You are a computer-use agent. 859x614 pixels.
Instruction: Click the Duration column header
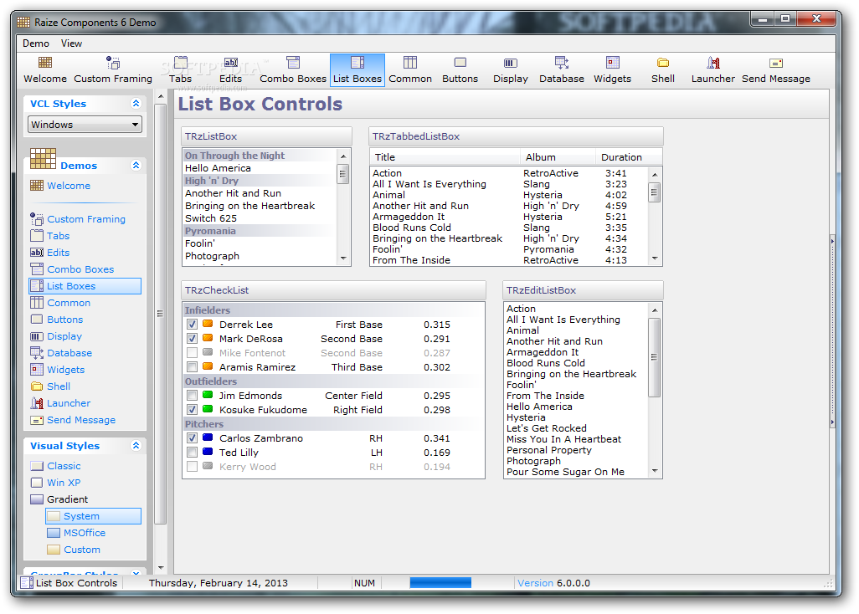pos(629,157)
